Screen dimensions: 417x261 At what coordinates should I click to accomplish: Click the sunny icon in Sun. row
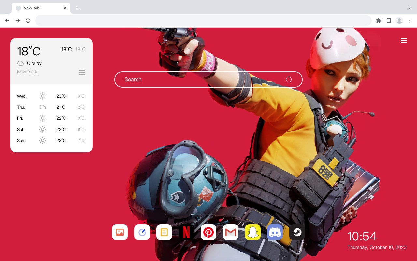coord(43,140)
